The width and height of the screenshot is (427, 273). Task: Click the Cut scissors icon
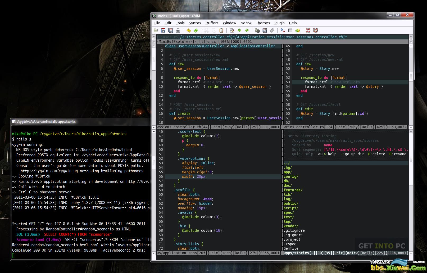(207, 30)
